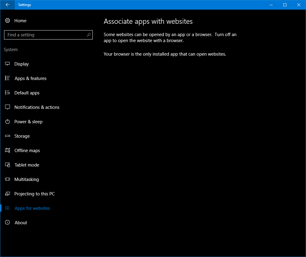Click the Storage drive icon
This screenshot has width=306, height=257.
click(8, 136)
